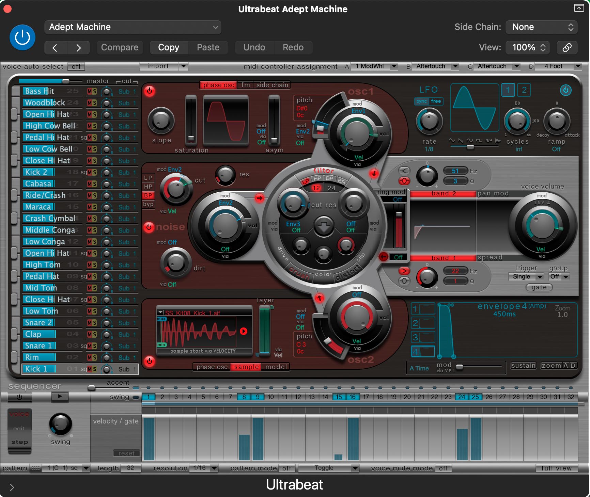Click the envelope sustain button

click(524, 366)
